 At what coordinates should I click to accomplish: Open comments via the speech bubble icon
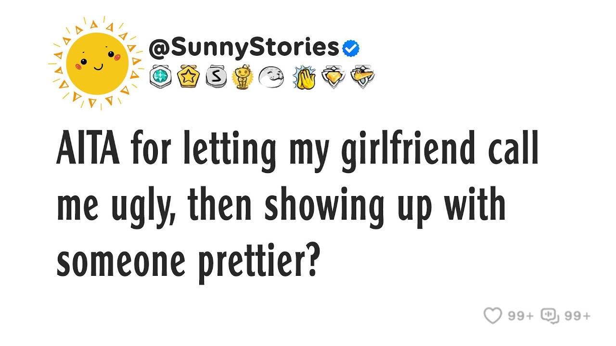(550, 316)
